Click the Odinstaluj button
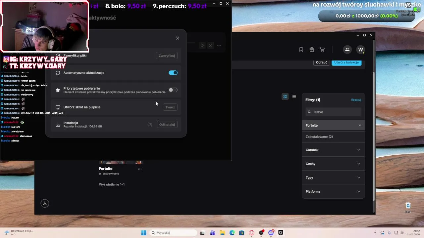 point(167,124)
